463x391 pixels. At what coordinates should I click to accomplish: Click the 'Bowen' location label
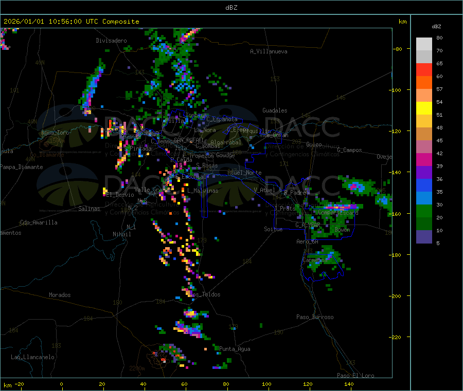343,230
